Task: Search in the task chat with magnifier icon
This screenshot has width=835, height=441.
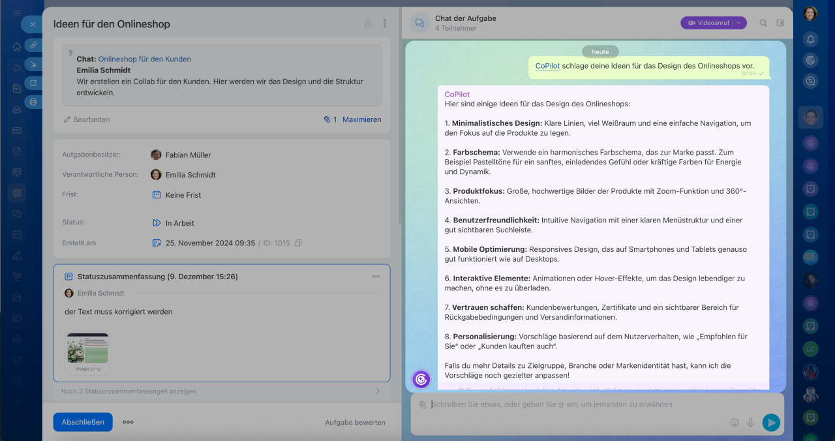Action: [x=763, y=23]
